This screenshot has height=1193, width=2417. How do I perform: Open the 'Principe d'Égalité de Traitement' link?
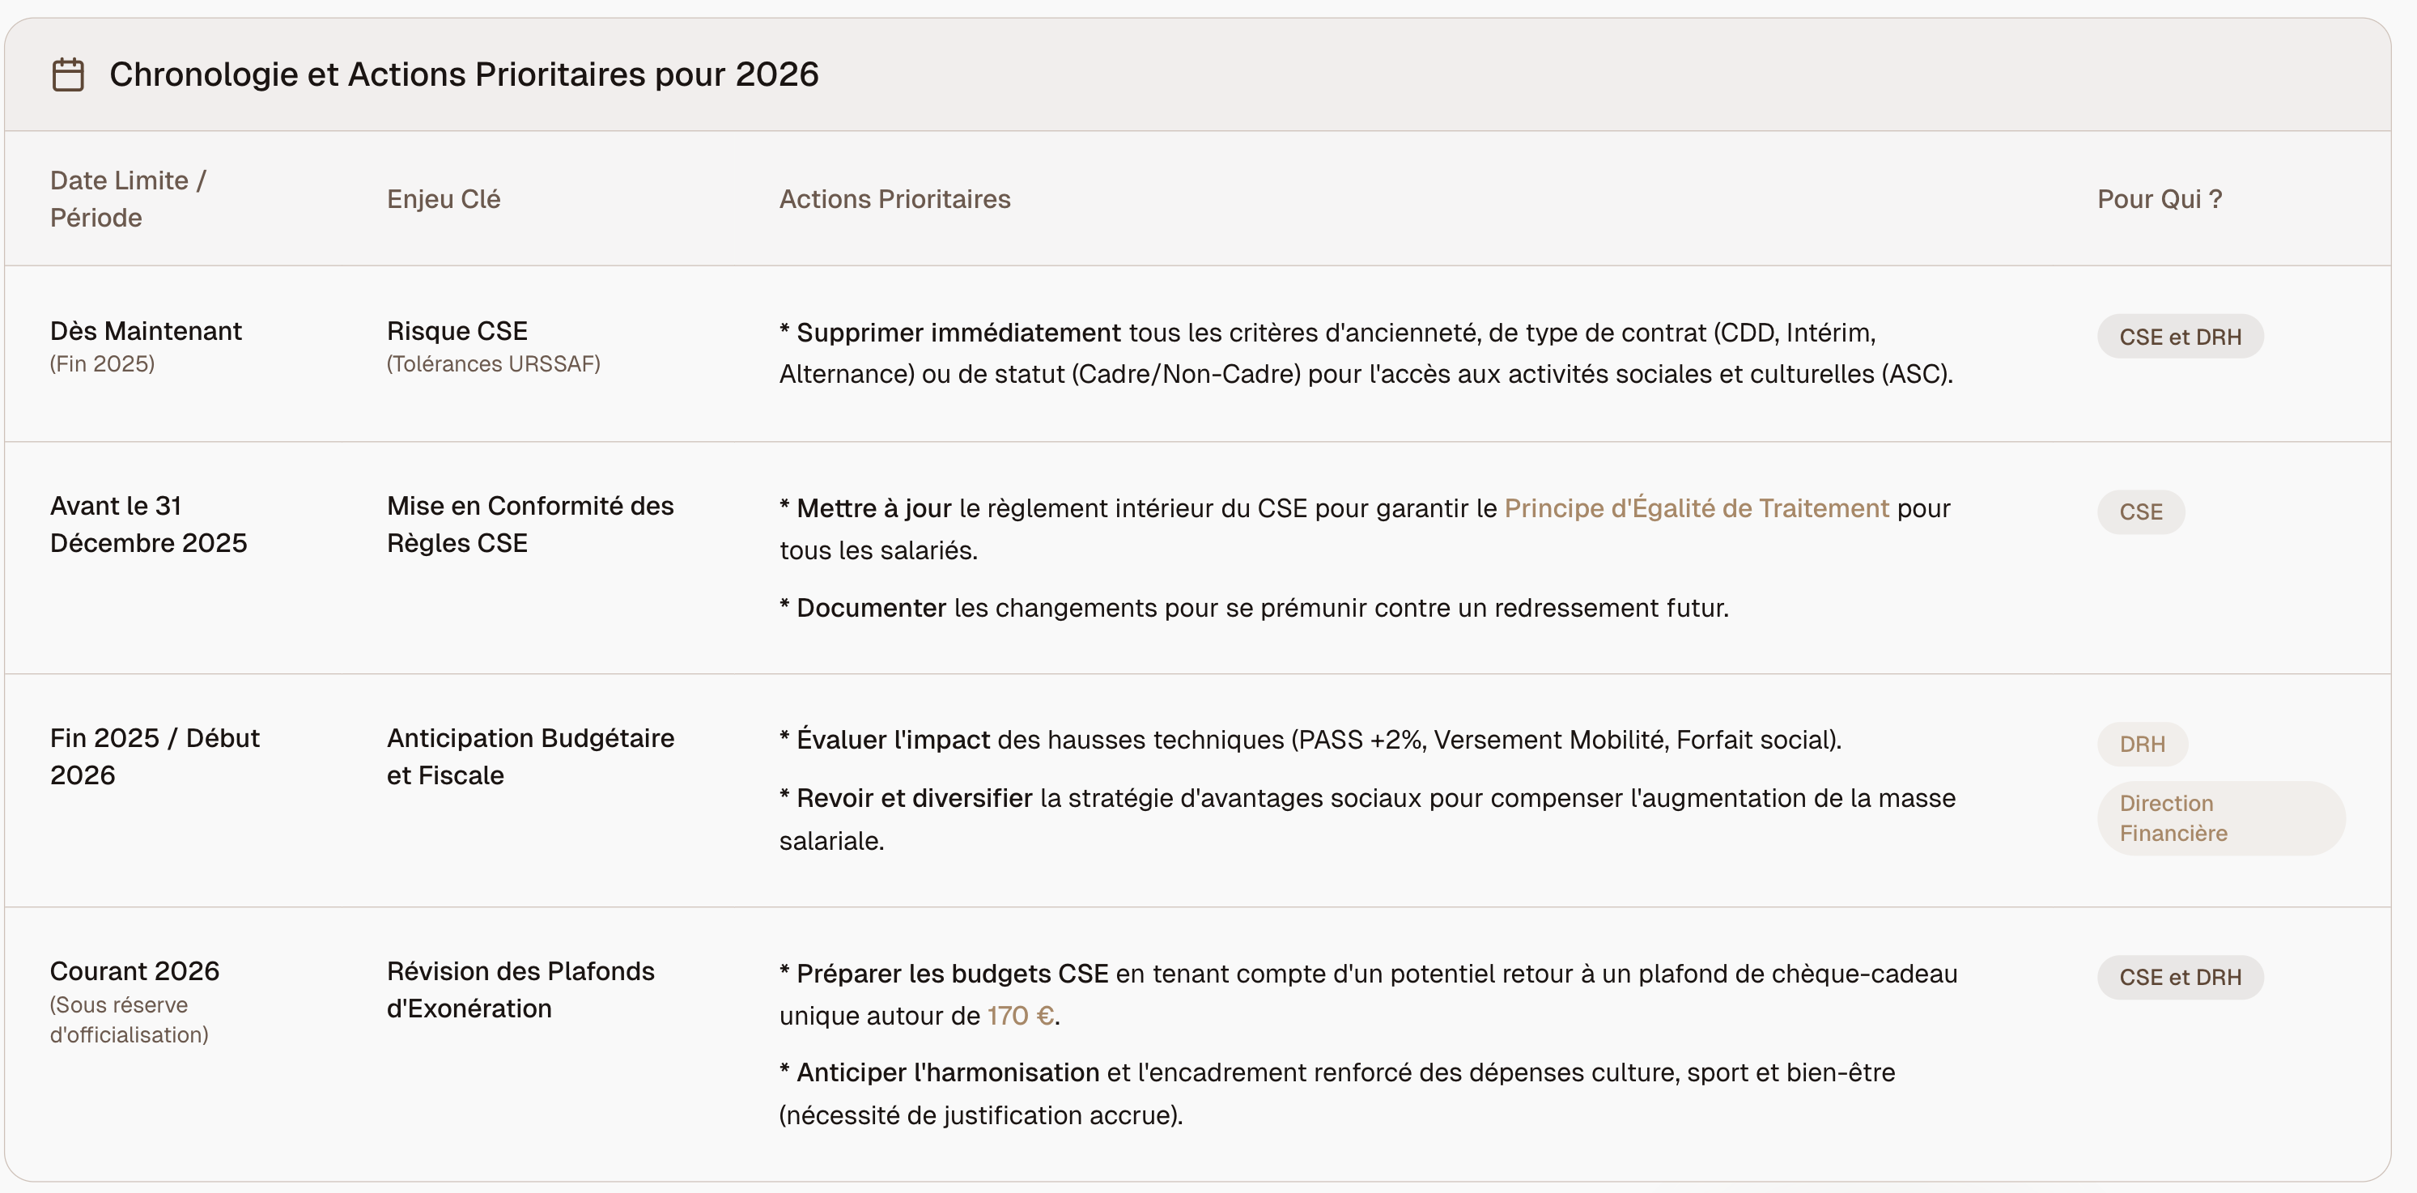click(1696, 508)
